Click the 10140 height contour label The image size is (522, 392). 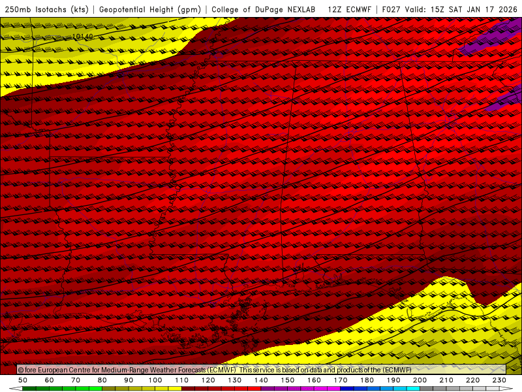(x=83, y=37)
